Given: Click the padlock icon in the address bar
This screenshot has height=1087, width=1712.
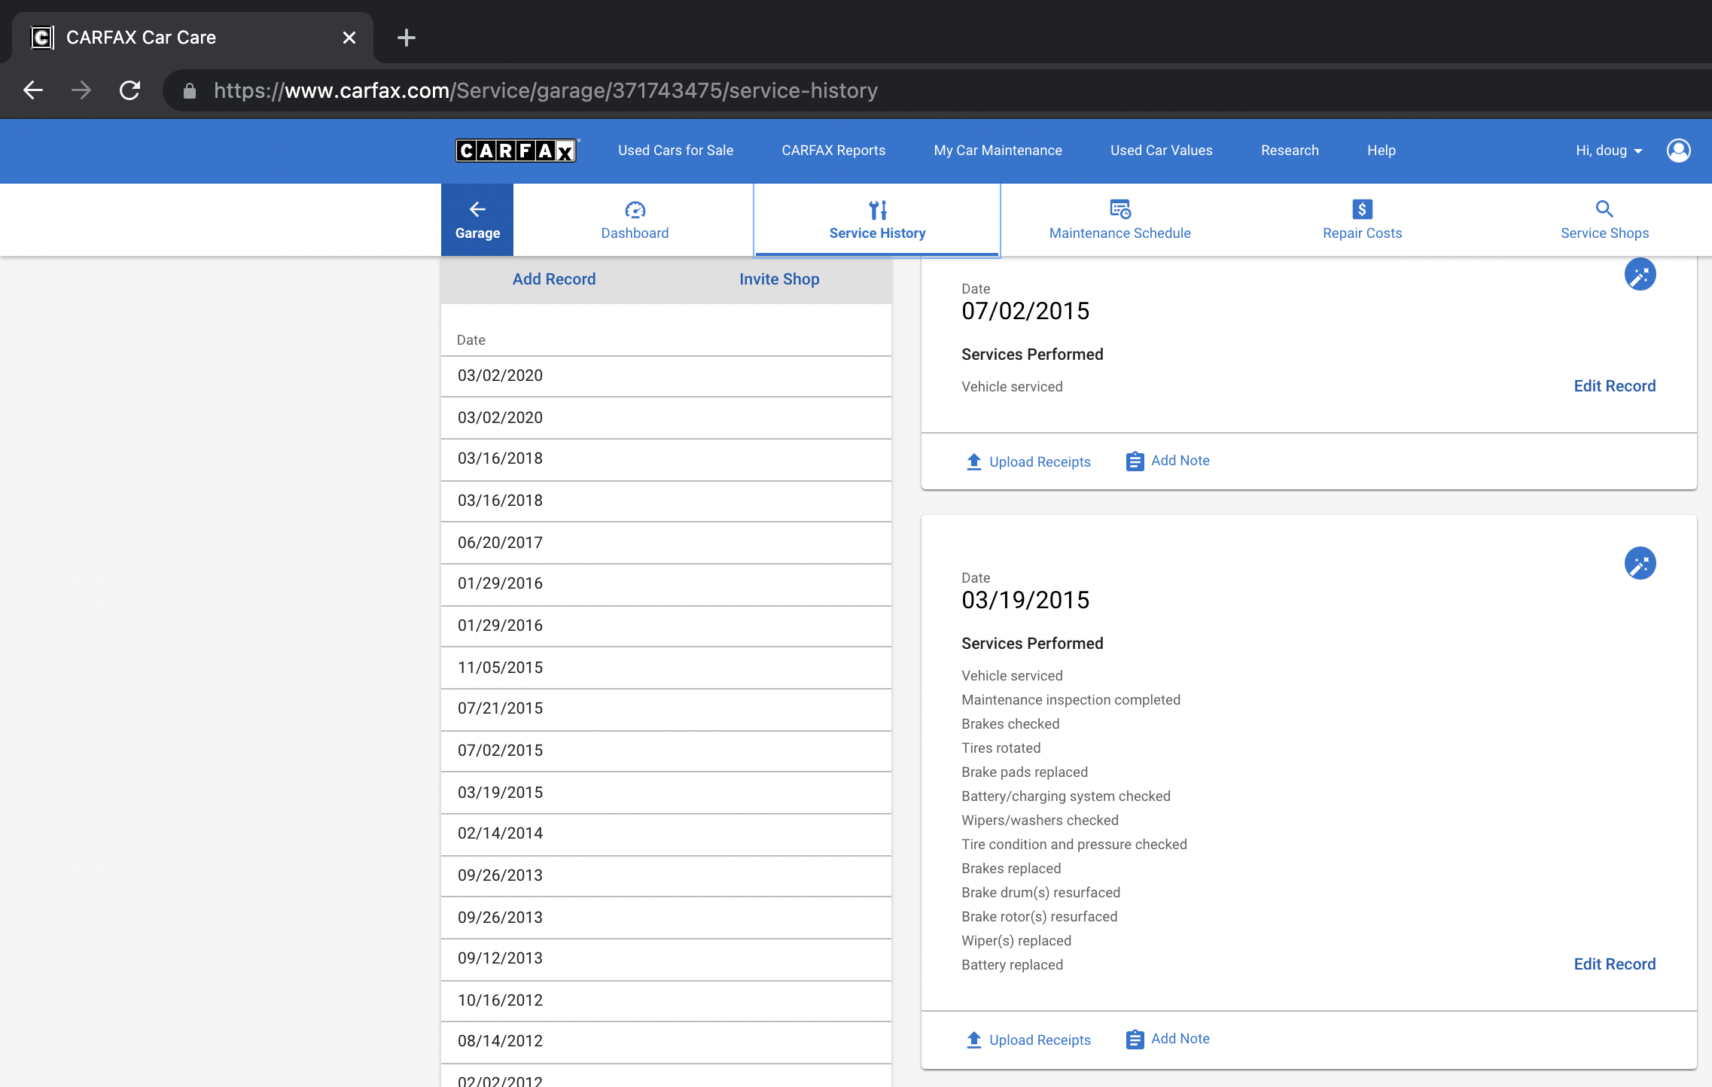Looking at the screenshot, I should pyautogui.click(x=190, y=91).
